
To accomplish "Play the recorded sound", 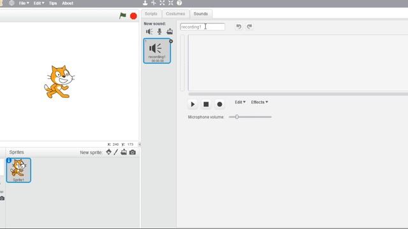I will pyautogui.click(x=193, y=104).
